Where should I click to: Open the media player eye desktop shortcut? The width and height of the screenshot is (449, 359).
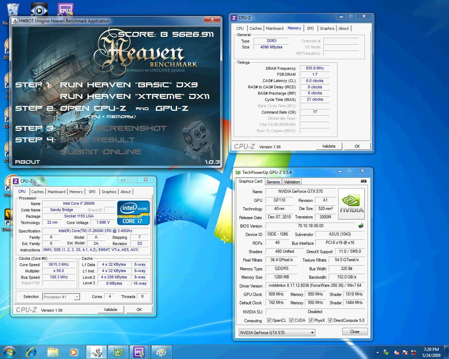coord(39,9)
